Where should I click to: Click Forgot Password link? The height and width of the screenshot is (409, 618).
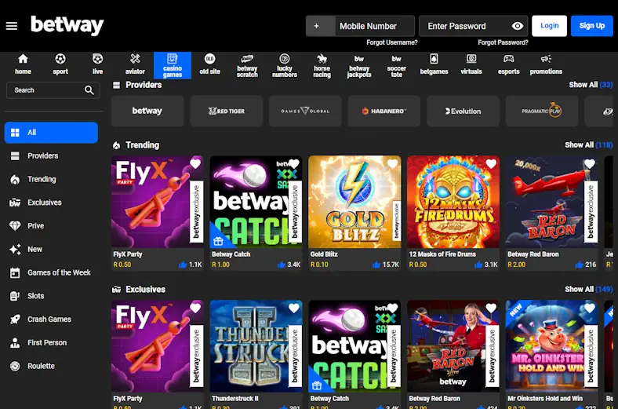503,42
